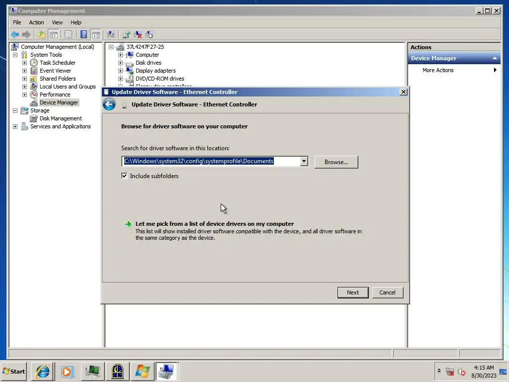
Task: Click the Windows flag icon in taskbar
Action: [x=142, y=371]
